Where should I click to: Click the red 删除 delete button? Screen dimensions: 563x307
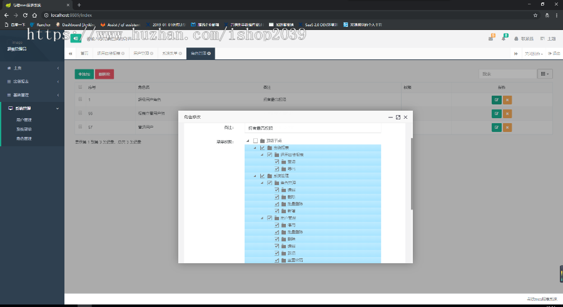click(x=104, y=74)
